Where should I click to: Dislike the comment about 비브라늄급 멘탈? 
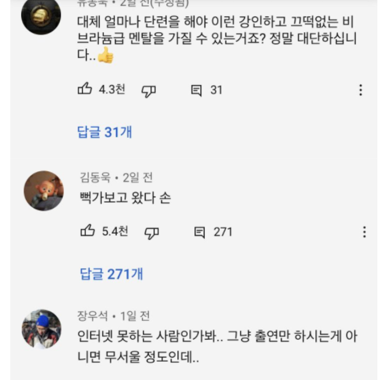(x=149, y=91)
